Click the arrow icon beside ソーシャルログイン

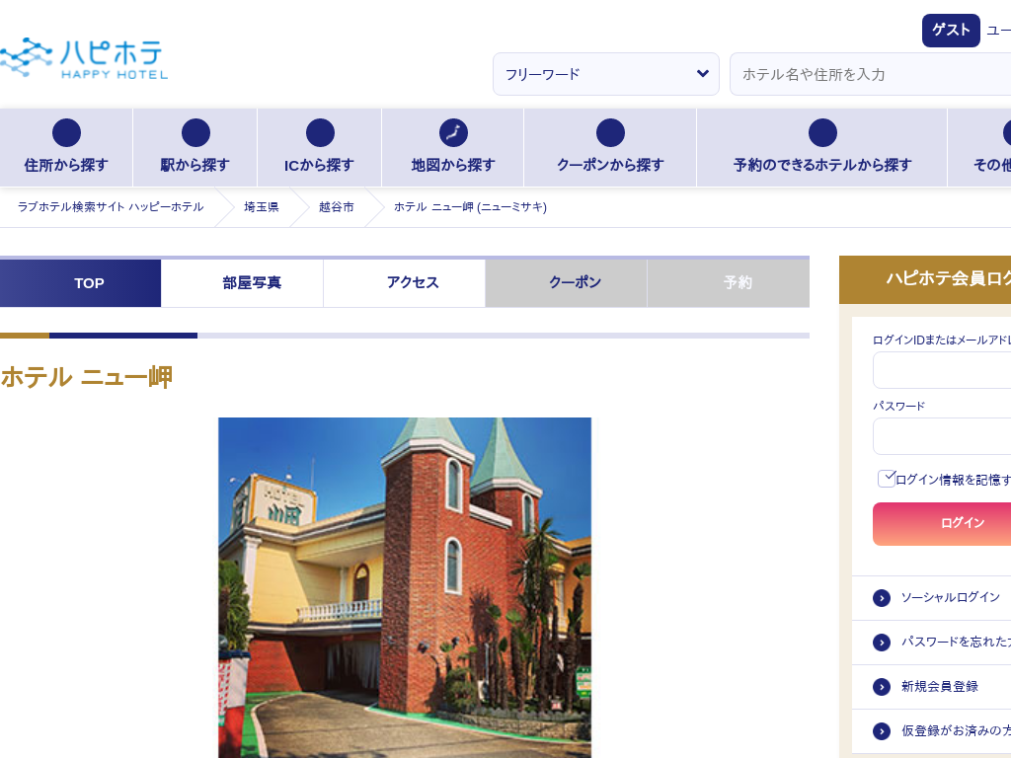882,598
